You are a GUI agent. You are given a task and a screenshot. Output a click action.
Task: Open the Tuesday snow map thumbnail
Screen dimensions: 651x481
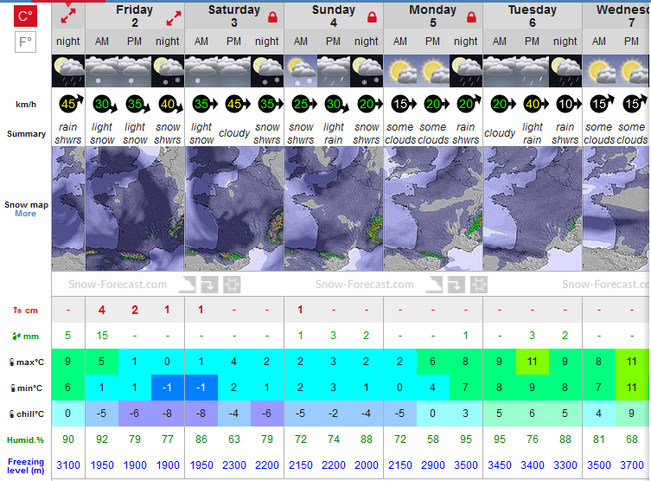pyautogui.click(x=533, y=209)
